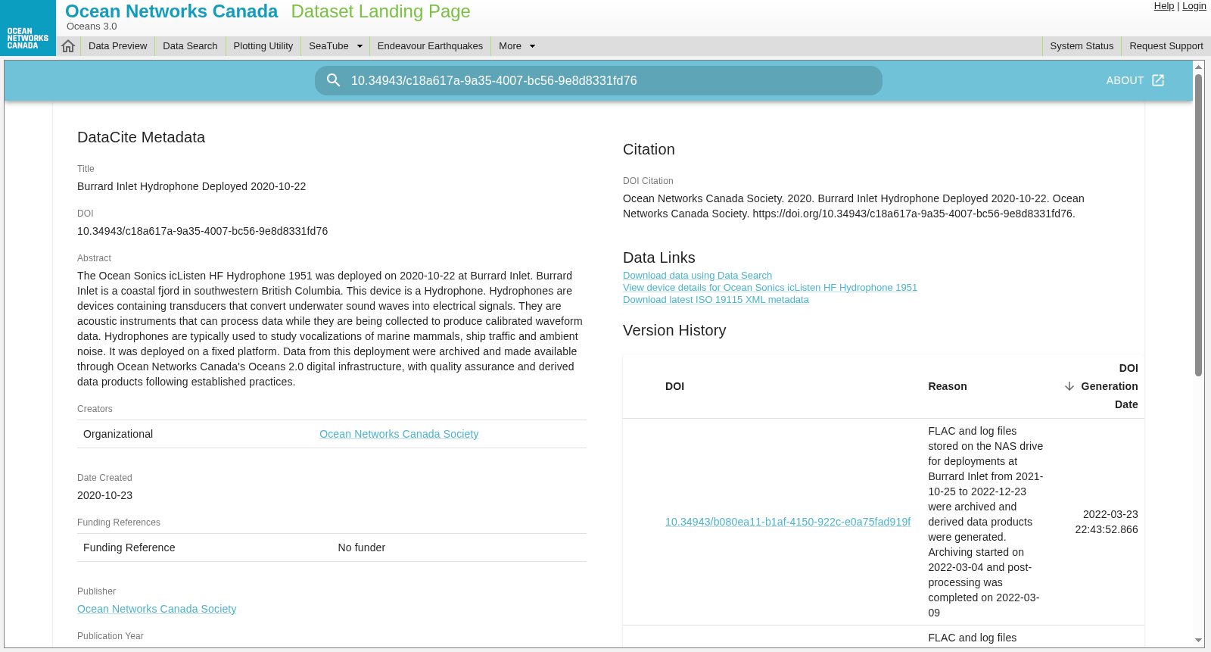The image size is (1211, 652).
Task: Open version DOI 10.34943/b080ea11 link
Action: (788, 522)
